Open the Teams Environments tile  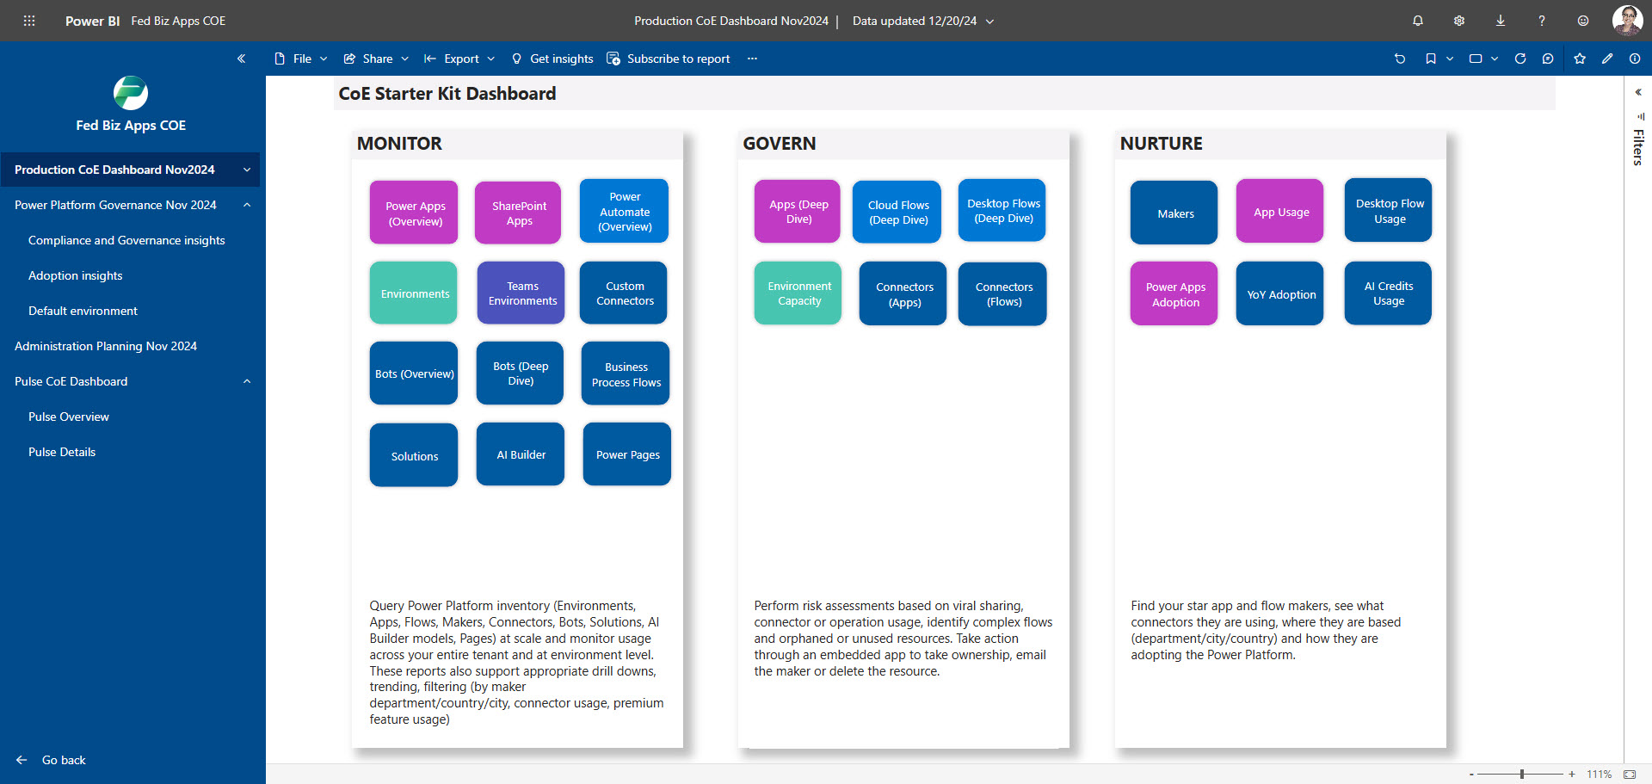click(x=521, y=293)
